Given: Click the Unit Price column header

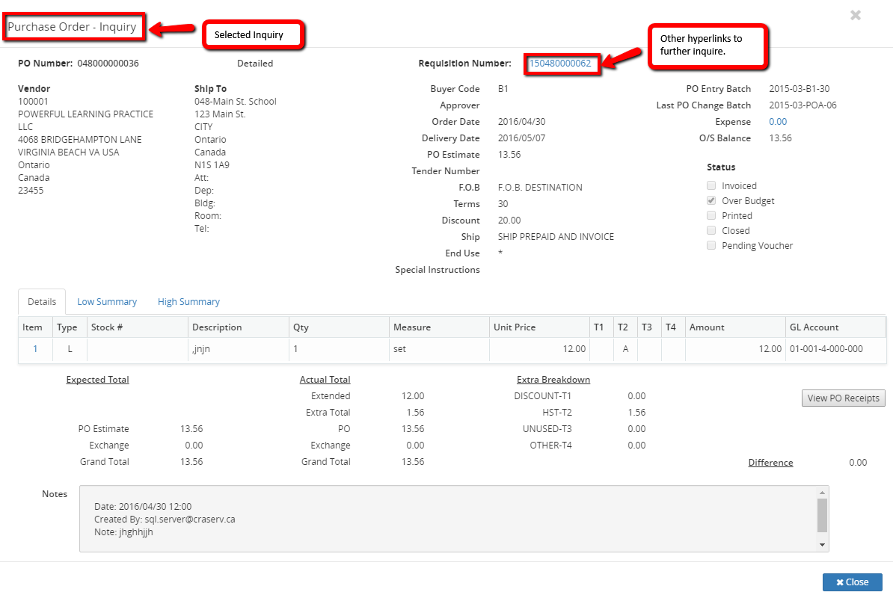Looking at the screenshot, I should tap(515, 327).
